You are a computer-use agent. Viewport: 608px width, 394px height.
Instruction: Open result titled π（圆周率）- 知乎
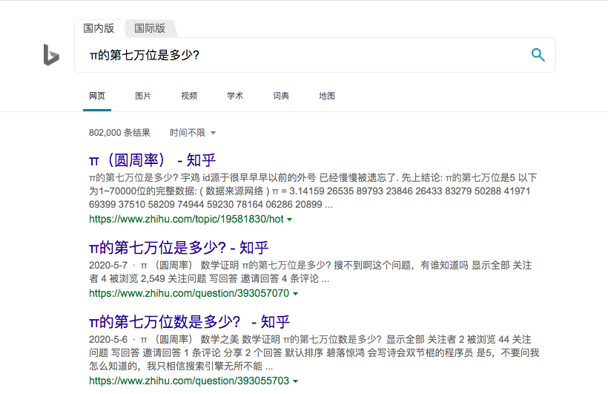coord(152,160)
